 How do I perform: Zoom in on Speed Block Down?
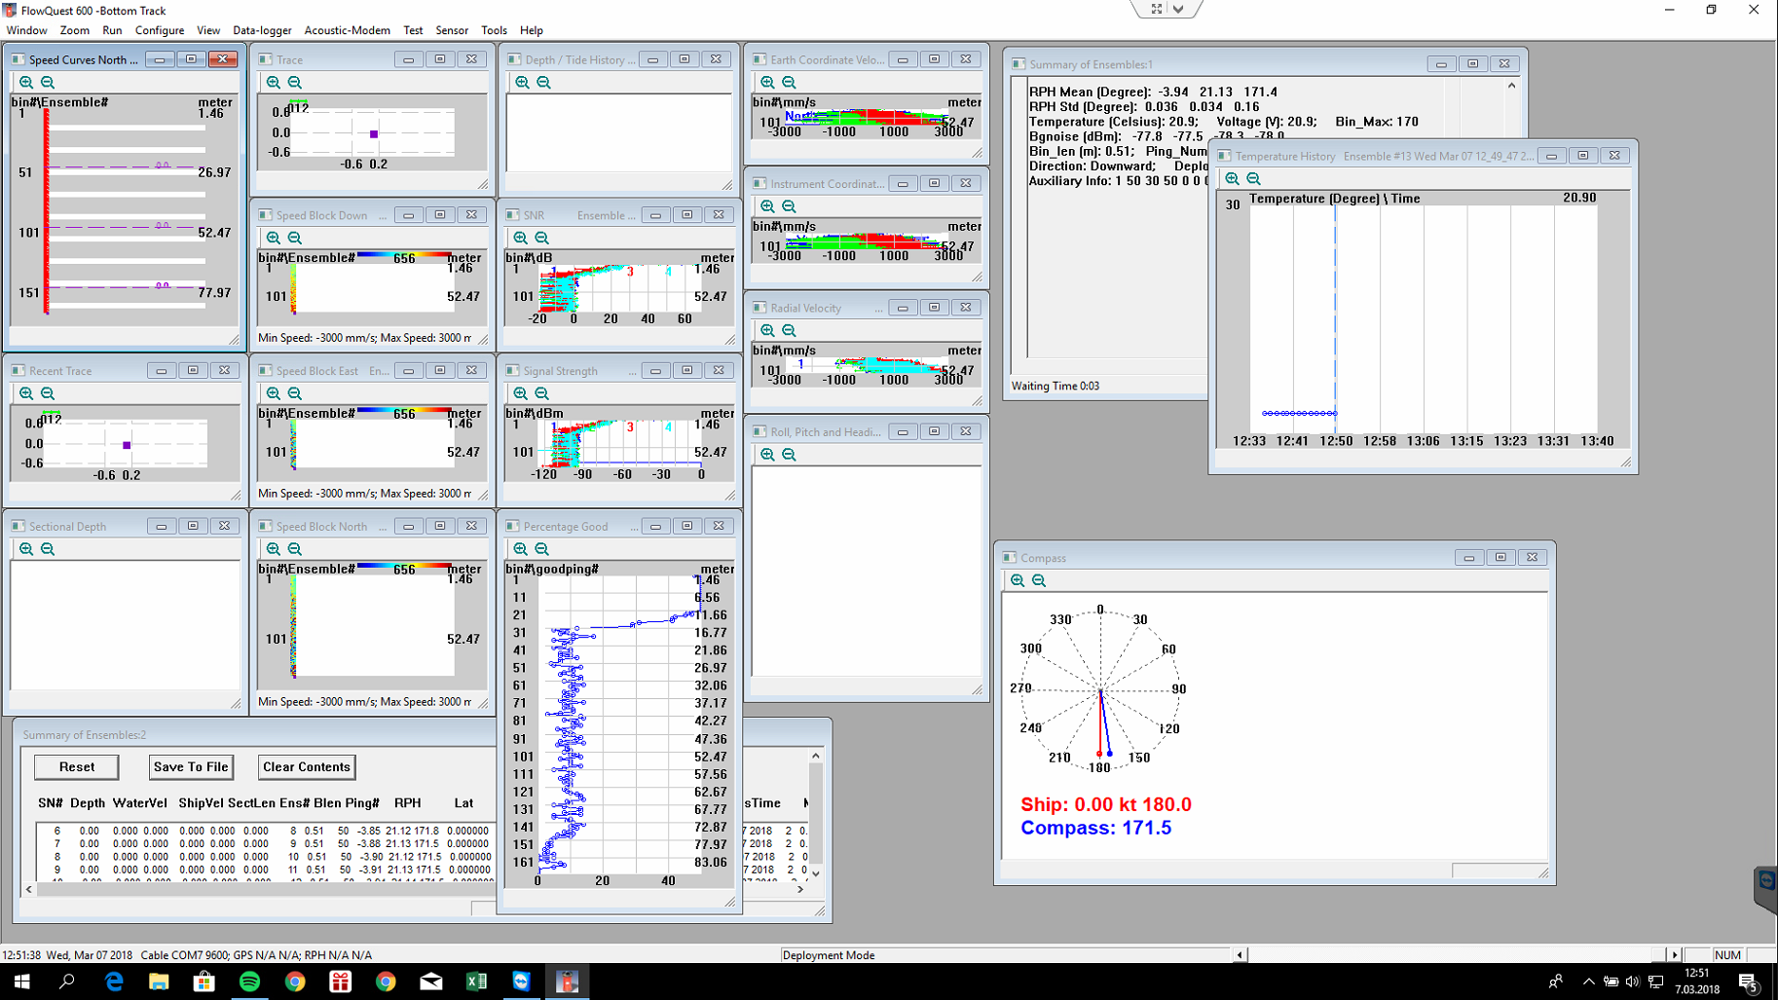pos(274,238)
